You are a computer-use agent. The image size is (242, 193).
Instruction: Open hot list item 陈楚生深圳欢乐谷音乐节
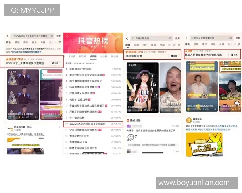point(93,148)
